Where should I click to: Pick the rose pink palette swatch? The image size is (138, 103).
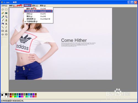tap(33, 97)
